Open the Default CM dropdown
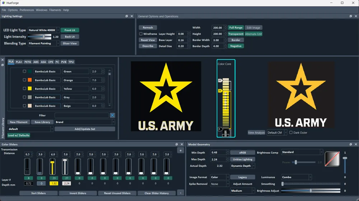 point(277,133)
